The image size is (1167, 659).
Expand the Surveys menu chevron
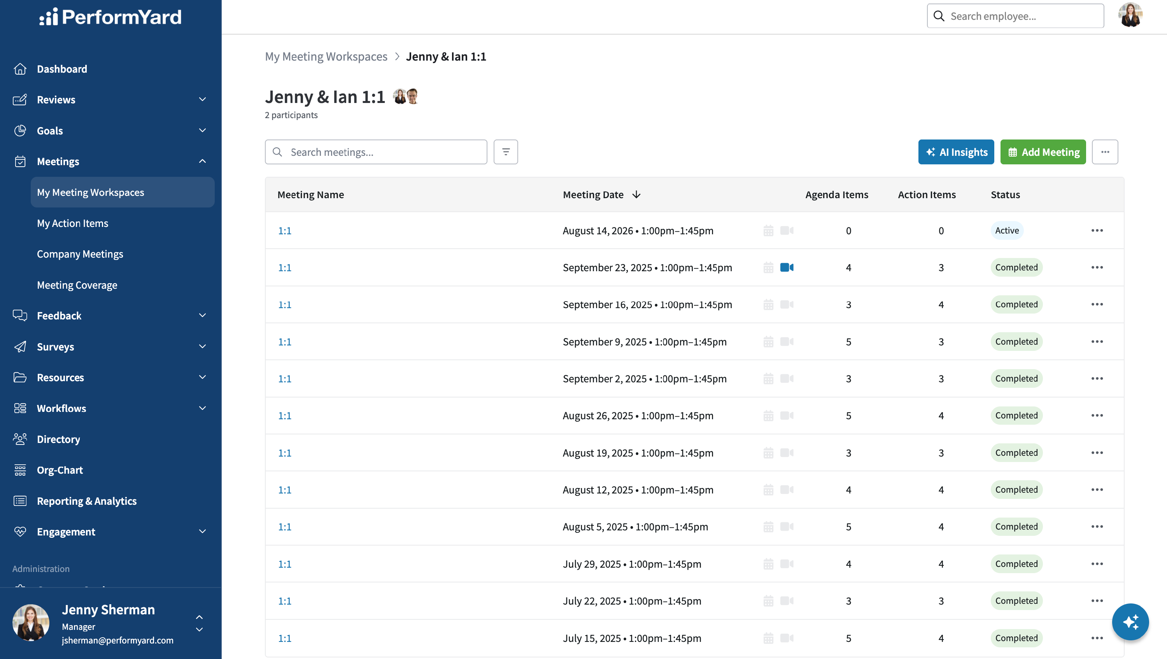[203, 346]
